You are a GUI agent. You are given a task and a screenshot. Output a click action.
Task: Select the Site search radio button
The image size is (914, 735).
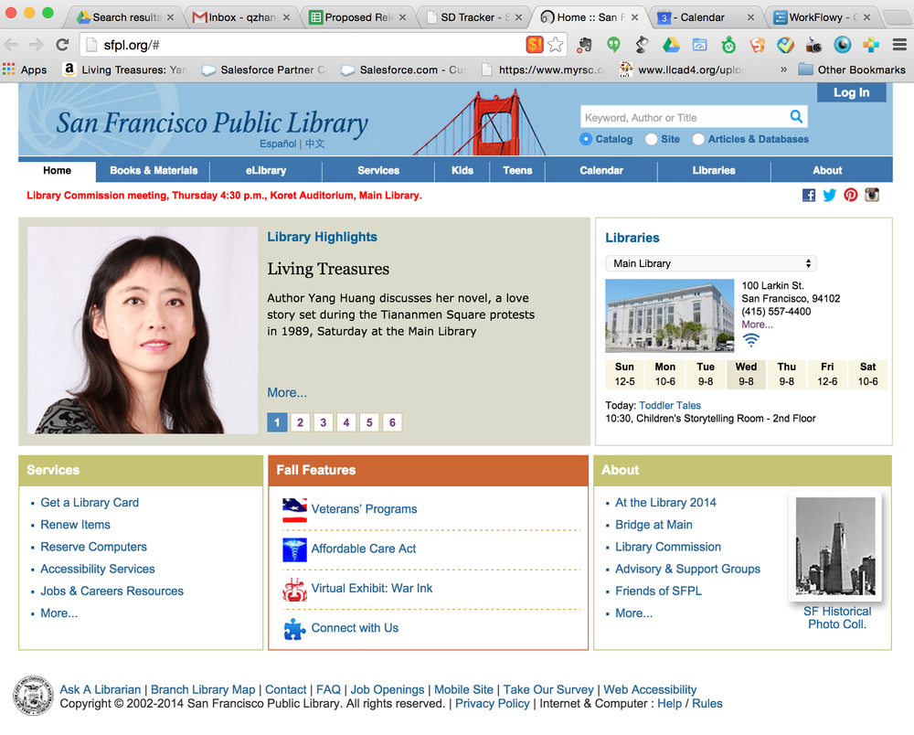(x=652, y=139)
